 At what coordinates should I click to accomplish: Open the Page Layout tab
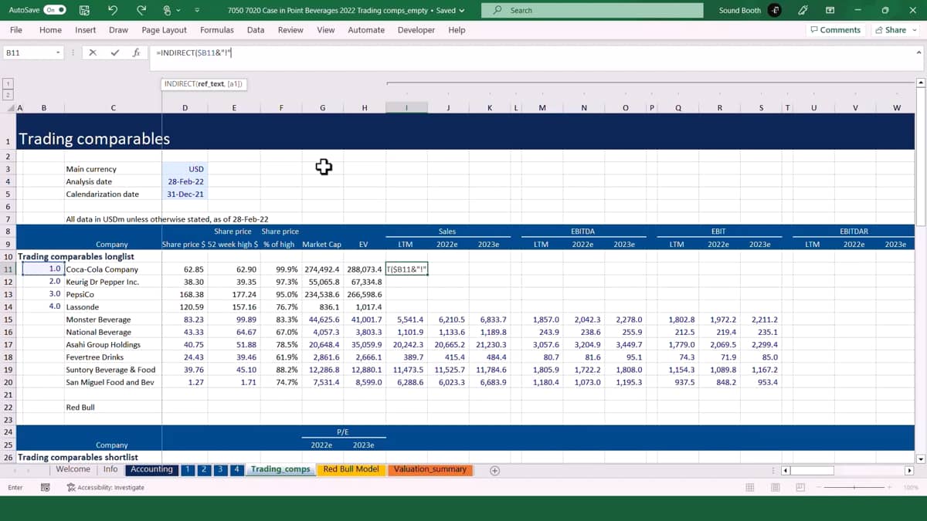pos(164,30)
